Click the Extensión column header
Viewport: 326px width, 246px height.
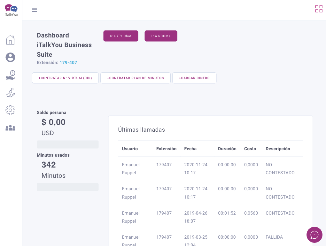pos(166,149)
